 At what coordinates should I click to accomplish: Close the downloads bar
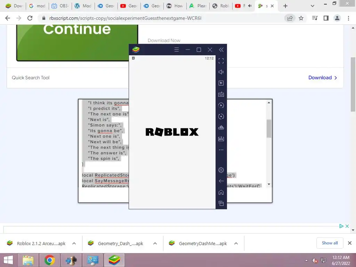coord(350,243)
